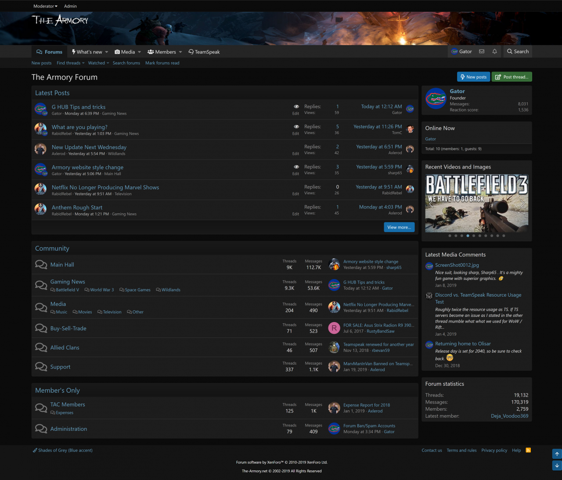The height and width of the screenshot is (480, 562).
Task: Toggle watch eye on Armory website style change
Action: coord(296,167)
